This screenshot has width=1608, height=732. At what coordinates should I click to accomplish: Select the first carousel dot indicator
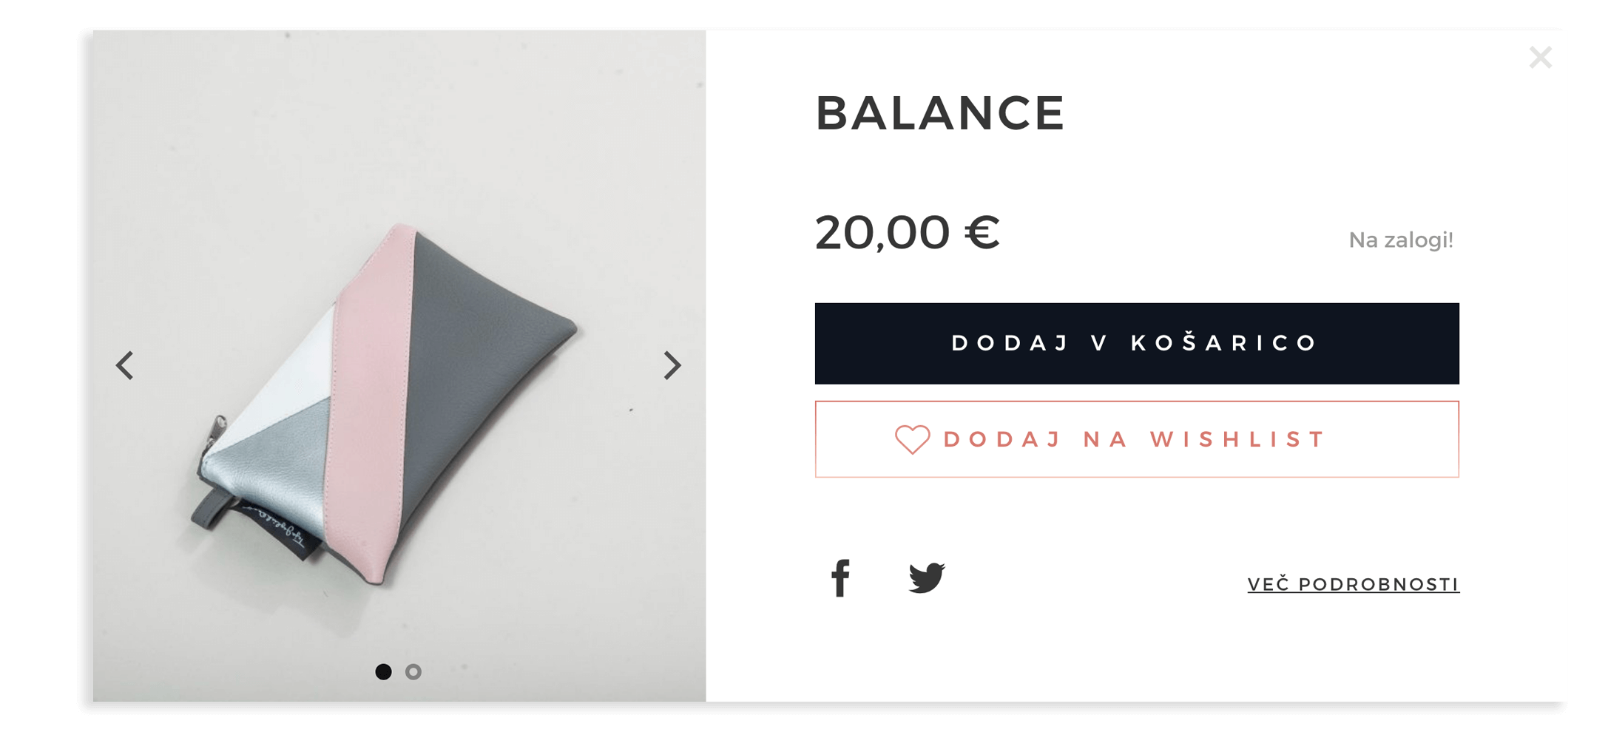(383, 671)
